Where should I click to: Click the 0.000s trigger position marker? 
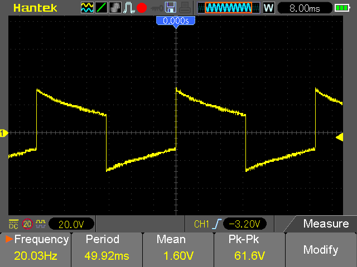click(176, 21)
